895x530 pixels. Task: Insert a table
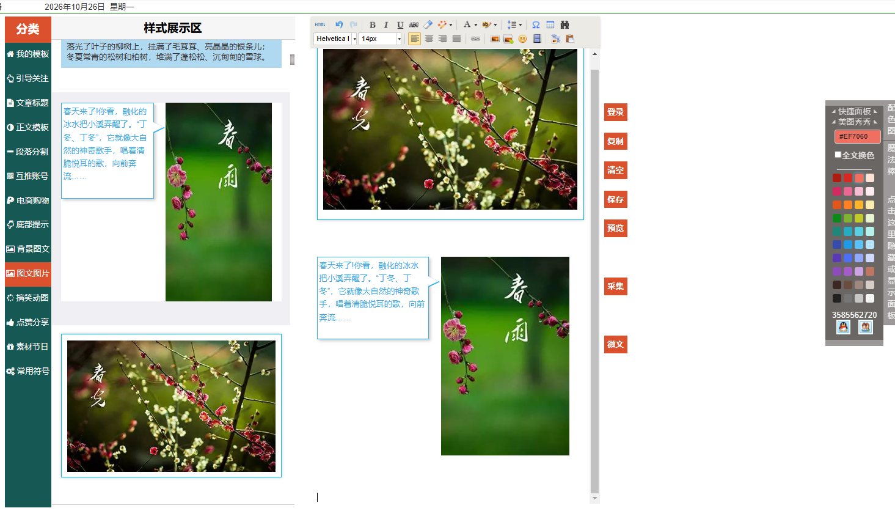pos(550,25)
